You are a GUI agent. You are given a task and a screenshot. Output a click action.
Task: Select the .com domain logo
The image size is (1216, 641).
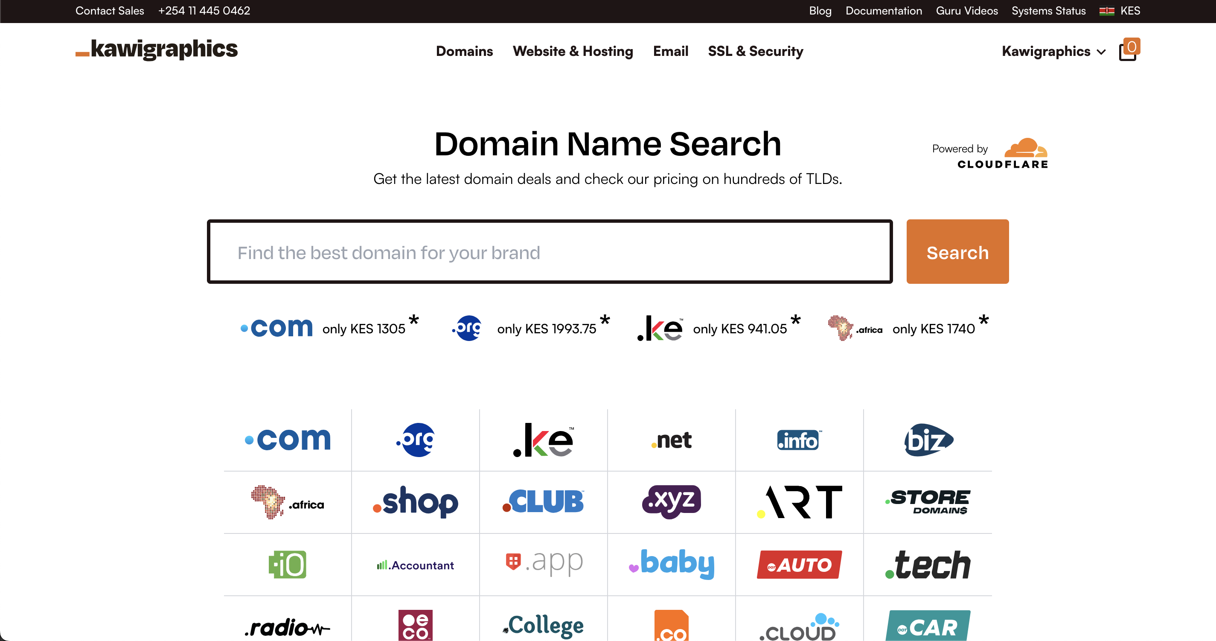coord(288,440)
